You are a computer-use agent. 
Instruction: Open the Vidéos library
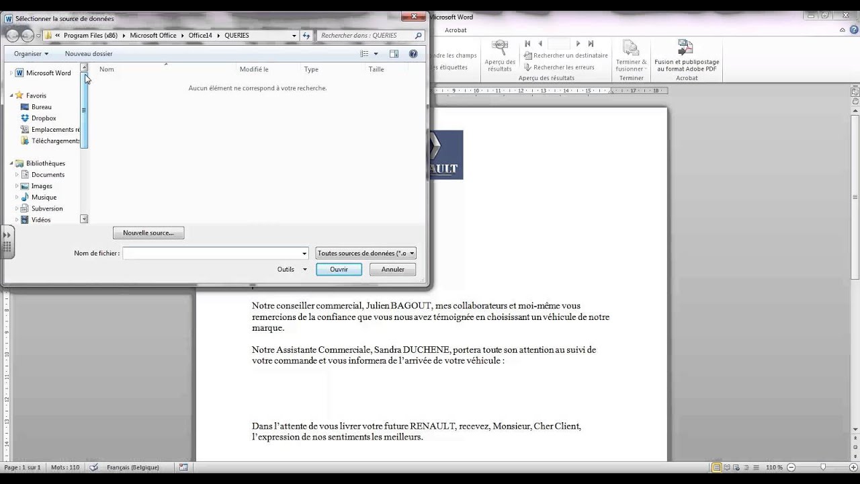pos(36,220)
